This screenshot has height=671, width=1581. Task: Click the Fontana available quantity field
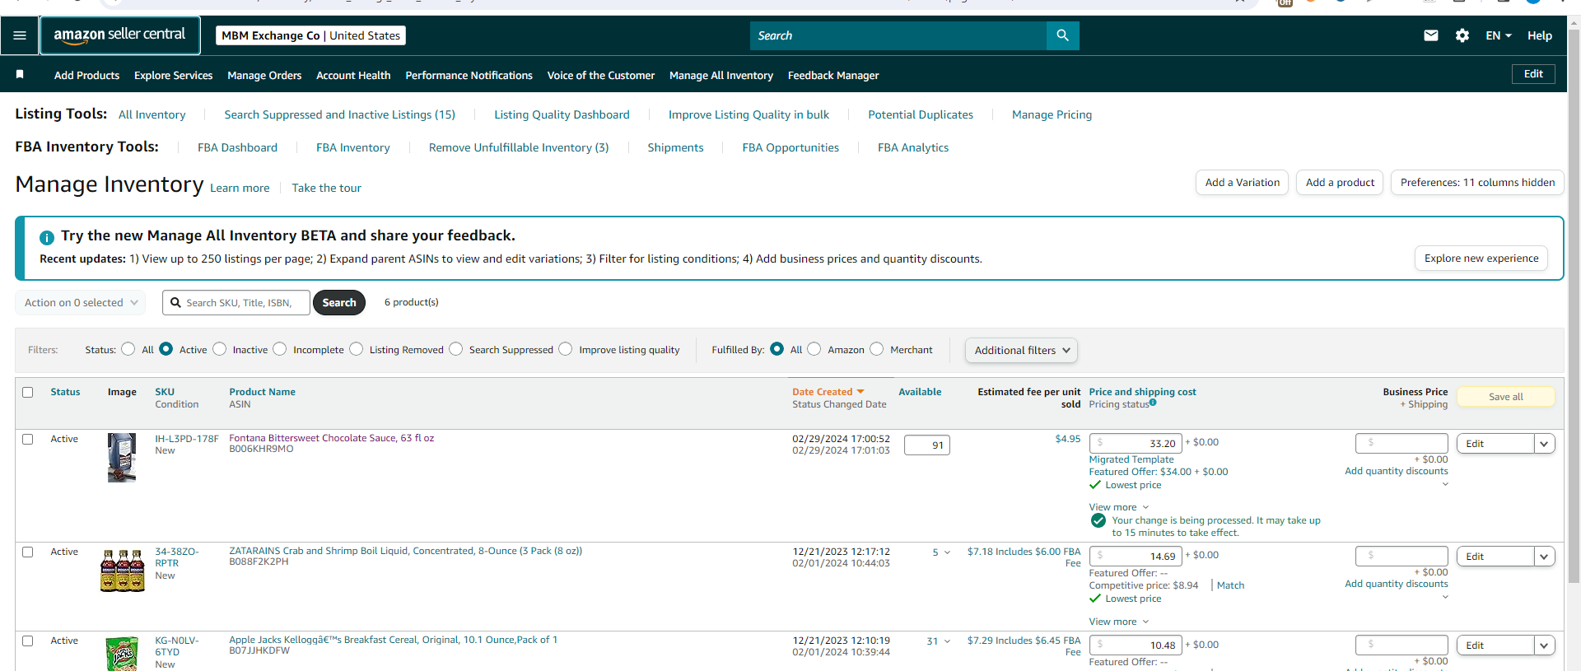(x=927, y=445)
